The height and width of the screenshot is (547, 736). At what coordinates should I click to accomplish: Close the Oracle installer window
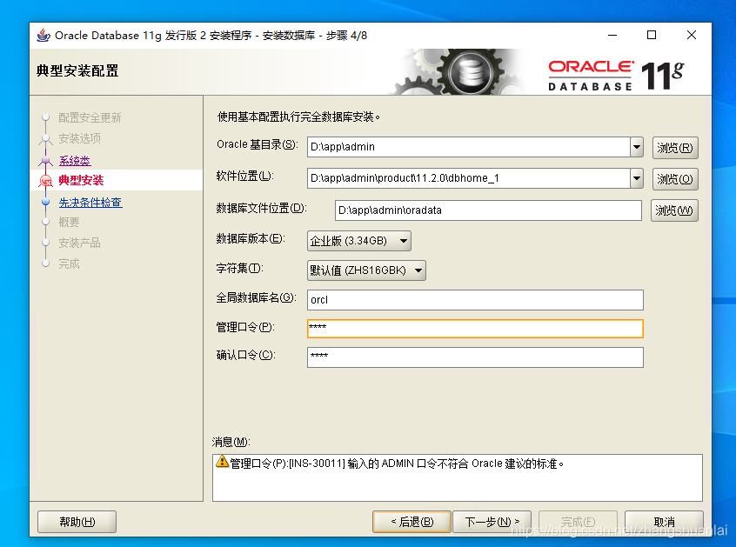pos(691,35)
